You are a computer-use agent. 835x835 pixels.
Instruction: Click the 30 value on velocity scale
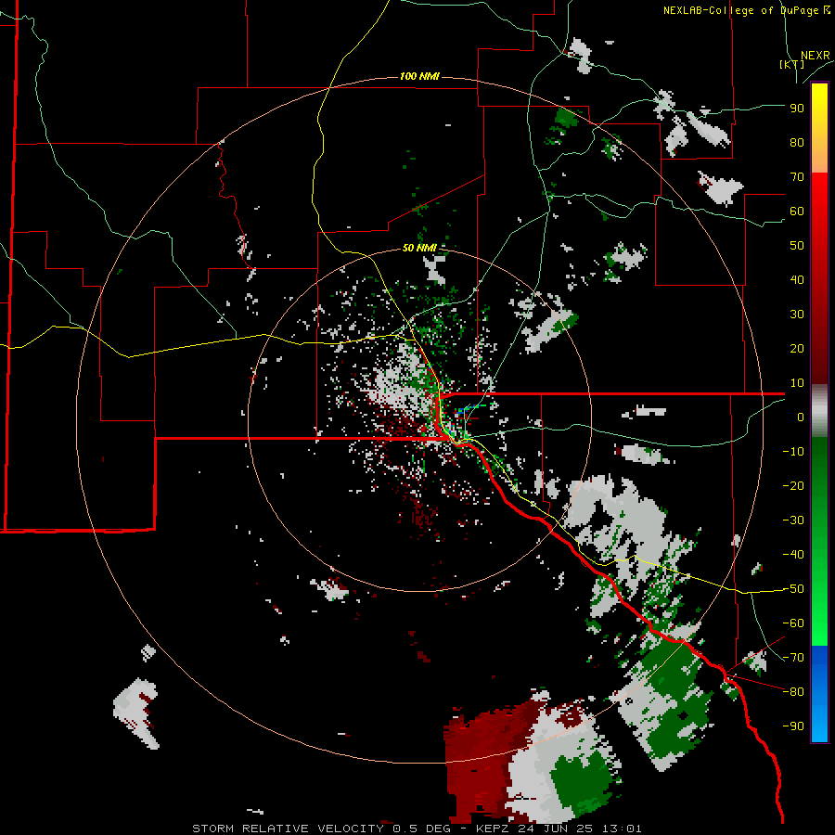click(797, 315)
